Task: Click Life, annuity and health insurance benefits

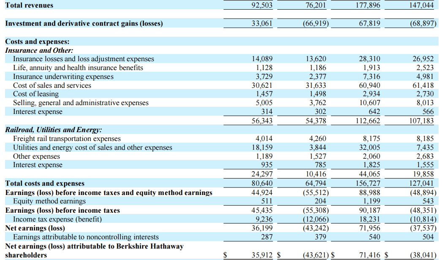Action: tap(78, 68)
